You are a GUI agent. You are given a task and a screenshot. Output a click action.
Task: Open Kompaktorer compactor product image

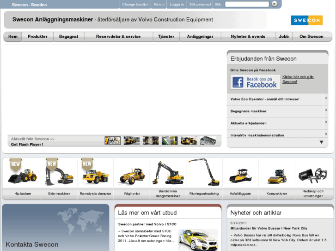pyautogui.click(x=277, y=176)
